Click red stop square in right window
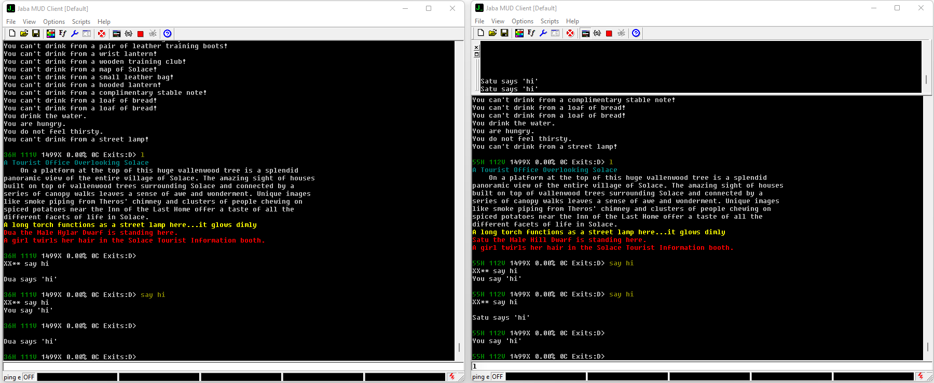The width and height of the screenshot is (934, 383). pos(609,33)
